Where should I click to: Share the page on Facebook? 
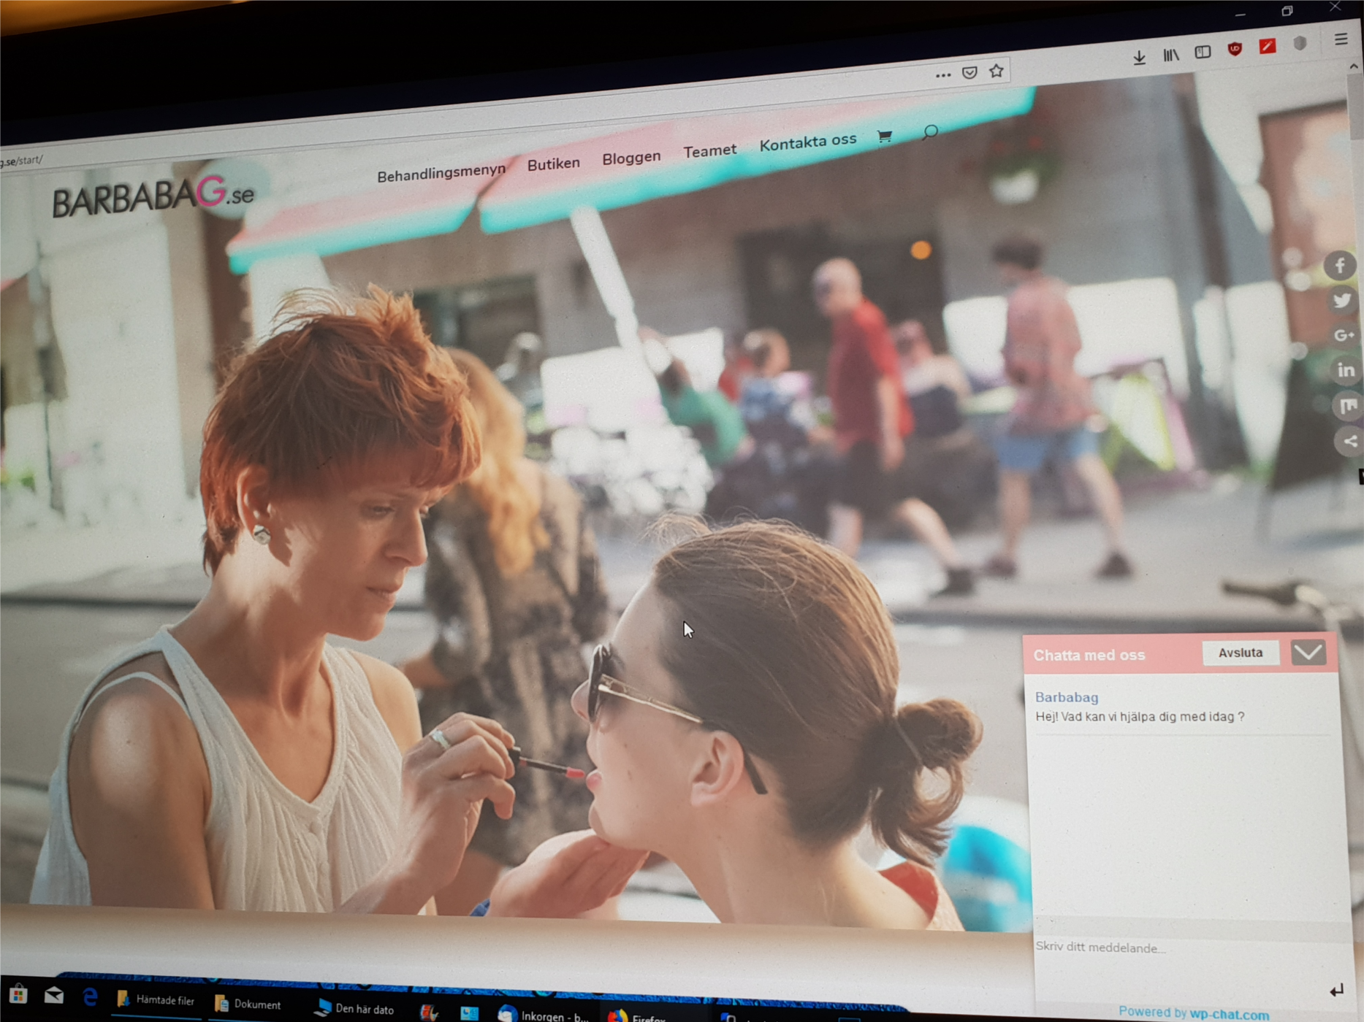pyautogui.click(x=1340, y=266)
